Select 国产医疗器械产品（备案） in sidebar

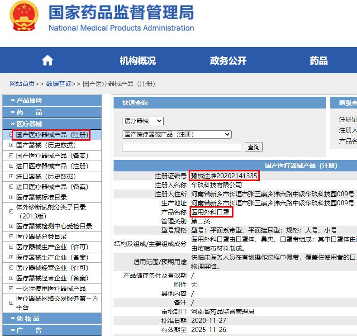[x=52, y=156]
